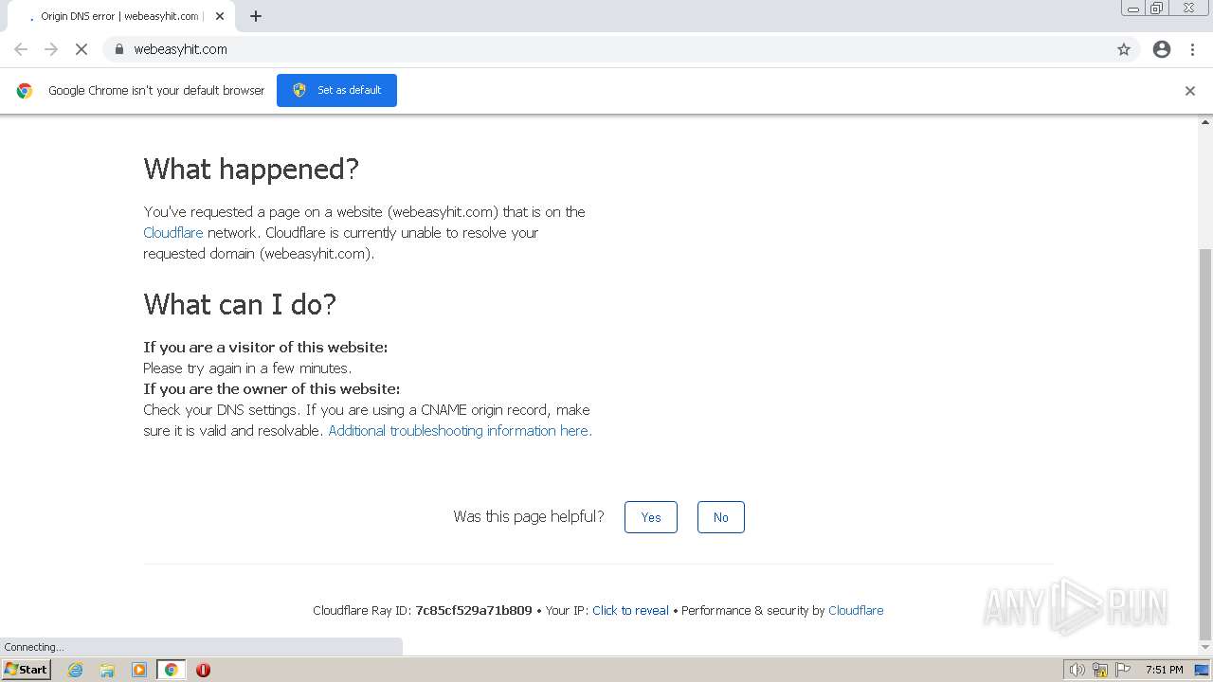
Task: Open the network tray icon
Action: (1100, 670)
